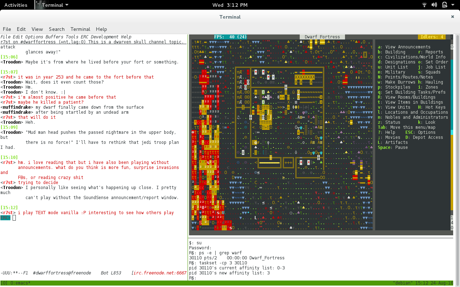
Task: Select 's: Squads' menu entry
Action: point(429,72)
